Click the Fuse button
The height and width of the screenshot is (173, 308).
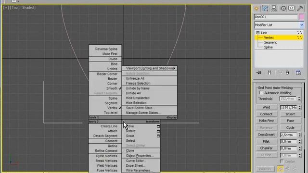tap(290, 121)
